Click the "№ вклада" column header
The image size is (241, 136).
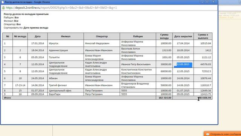click(20, 36)
